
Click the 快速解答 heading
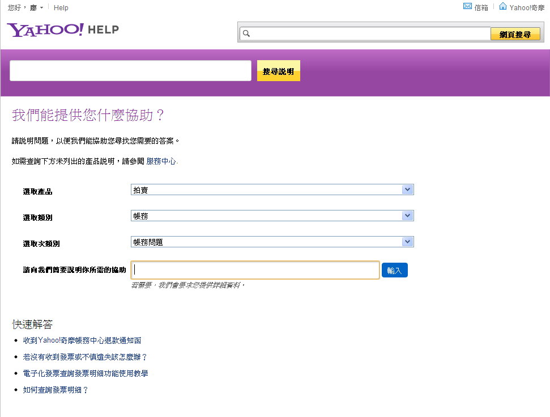coord(32,325)
